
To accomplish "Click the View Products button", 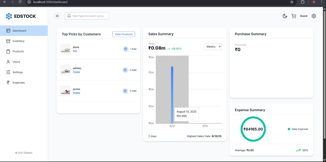I will (124, 34).
